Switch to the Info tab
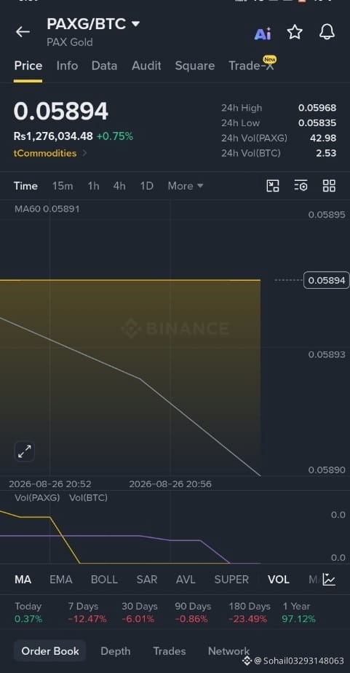 (67, 66)
